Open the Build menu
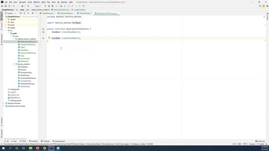Viewport: 269px width, 151px height. coord(43,2)
